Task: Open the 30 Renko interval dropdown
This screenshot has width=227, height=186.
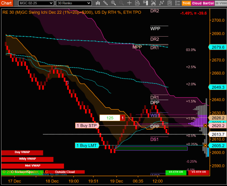Action: 74,3
